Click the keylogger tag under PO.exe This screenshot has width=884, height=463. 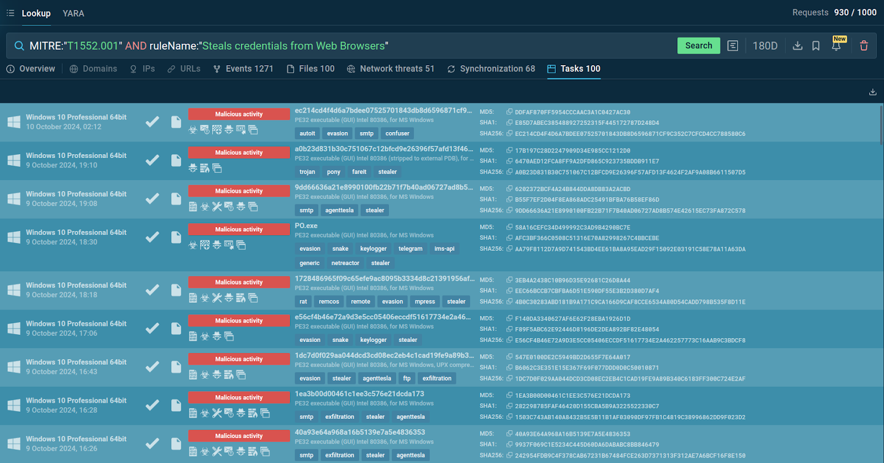373,249
